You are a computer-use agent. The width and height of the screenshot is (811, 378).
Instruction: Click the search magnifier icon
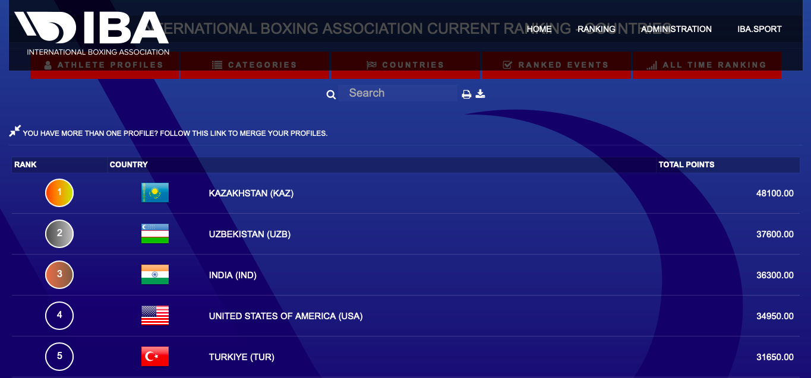(331, 94)
